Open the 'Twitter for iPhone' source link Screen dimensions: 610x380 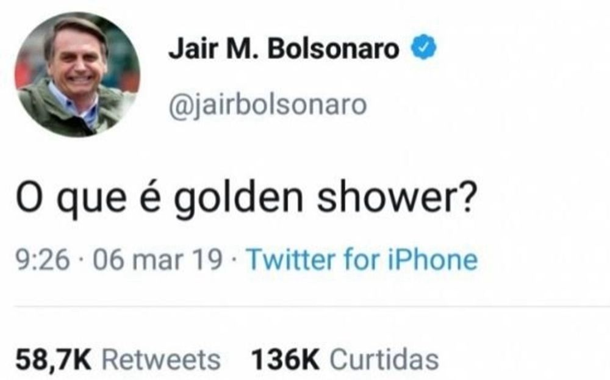(x=362, y=259)
